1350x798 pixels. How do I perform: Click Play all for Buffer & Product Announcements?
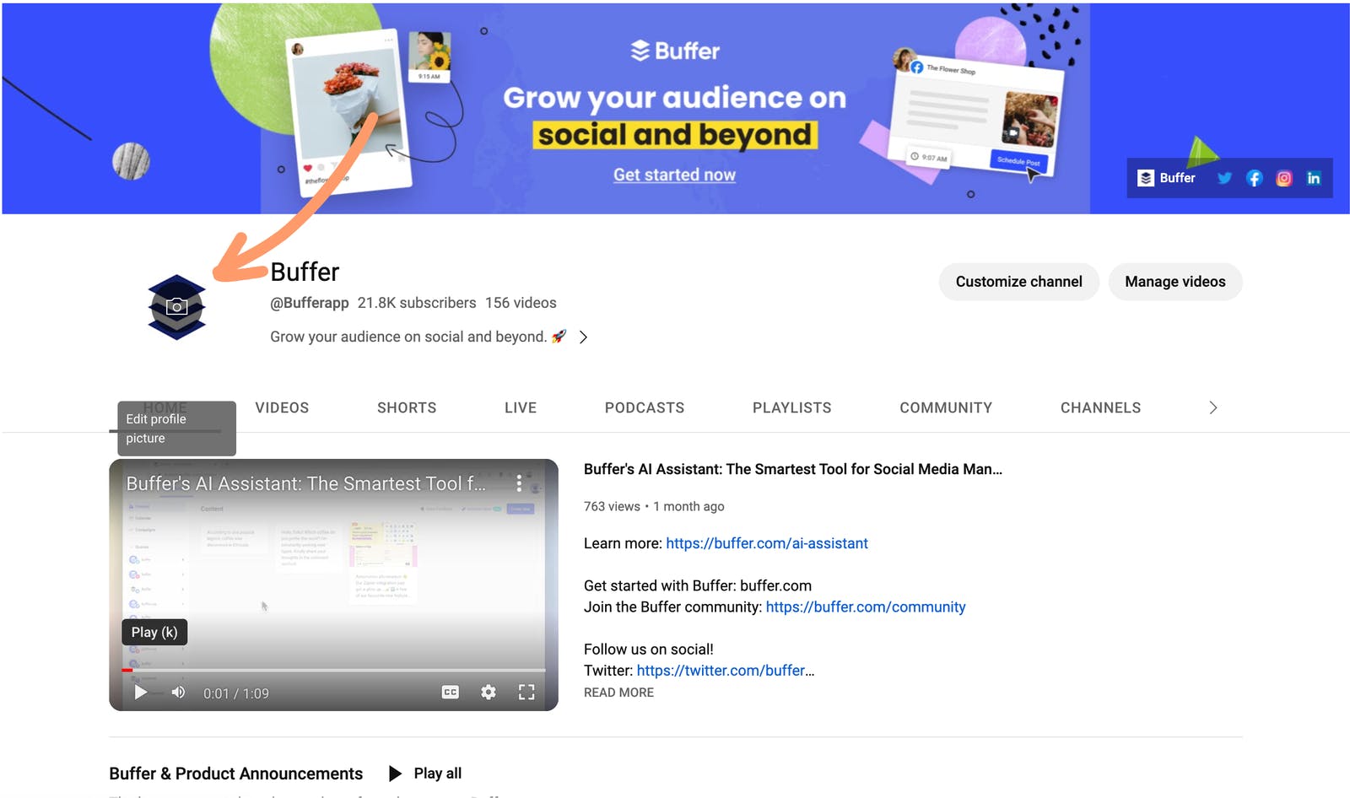[425, 774]
